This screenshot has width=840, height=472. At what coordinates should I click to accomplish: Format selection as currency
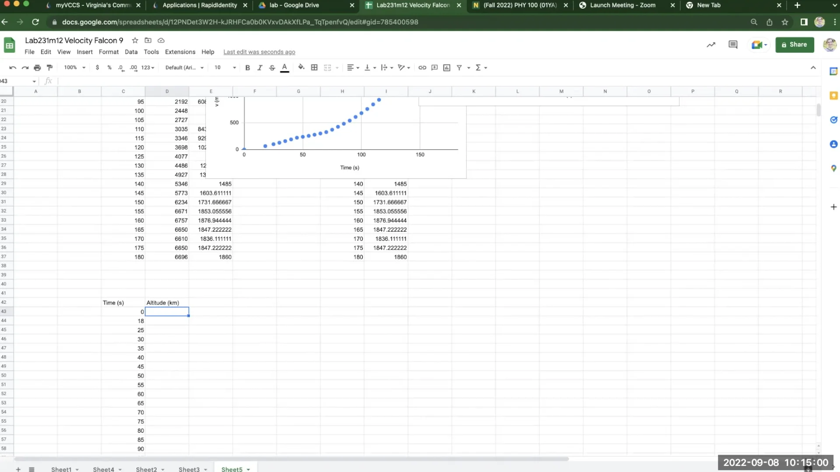pyautogui.click(x=97, y=67)
